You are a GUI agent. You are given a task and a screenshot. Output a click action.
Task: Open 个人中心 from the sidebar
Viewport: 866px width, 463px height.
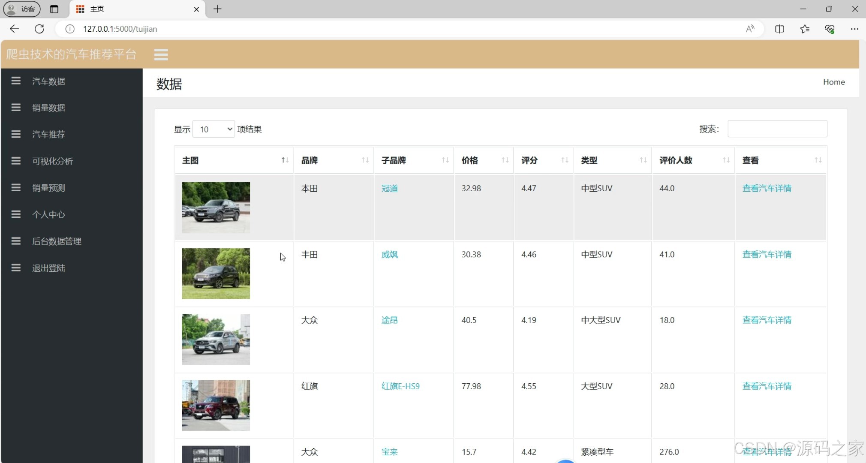coord(48,214)
